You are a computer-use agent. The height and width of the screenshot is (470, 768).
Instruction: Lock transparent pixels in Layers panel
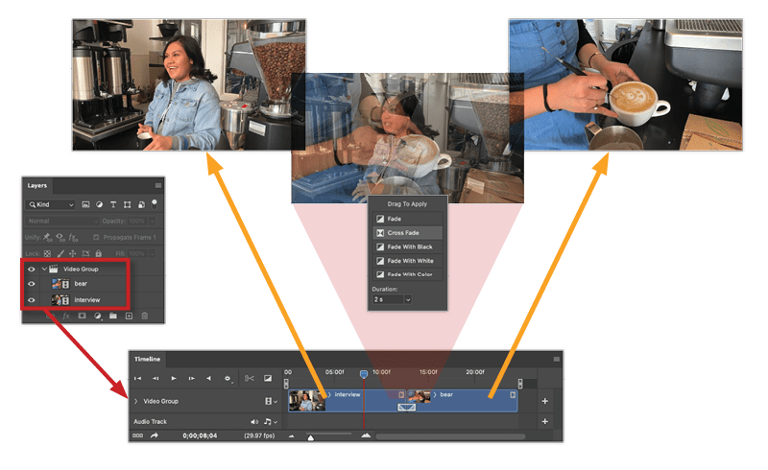point(47,253)
